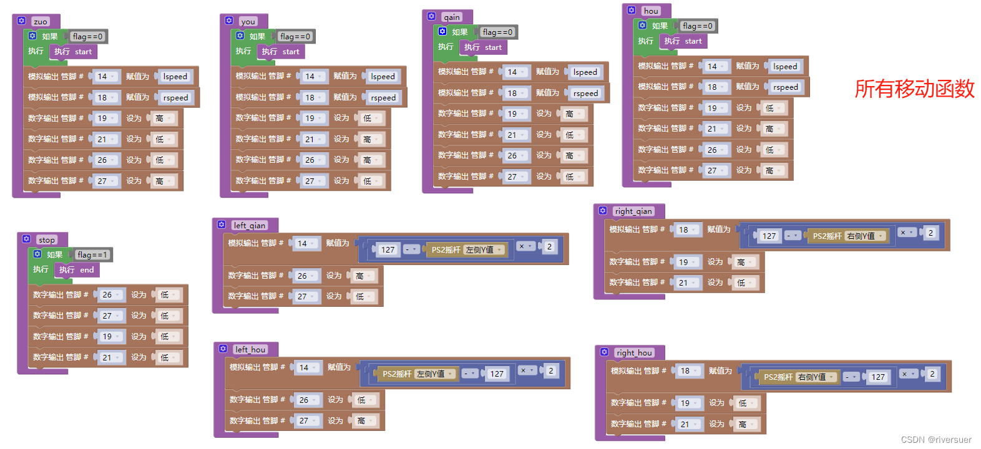981x449 pixels.
Task: Select the 'start' call block in hou
Action: 683,41
